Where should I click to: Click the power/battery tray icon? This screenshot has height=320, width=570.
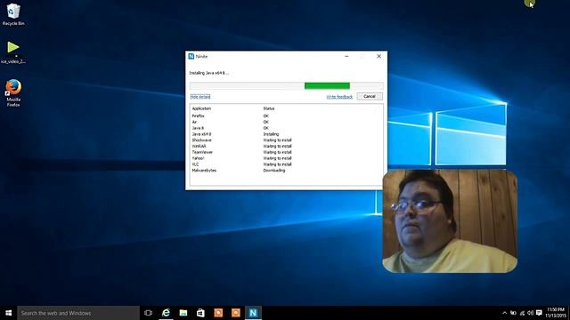513,313
